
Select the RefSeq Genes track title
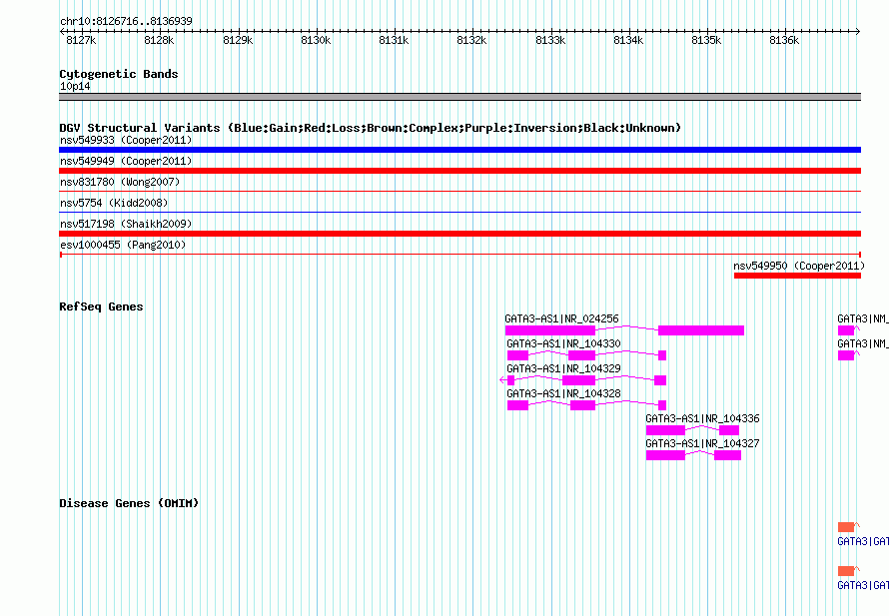pyautogui.click(x=101, y=307)
